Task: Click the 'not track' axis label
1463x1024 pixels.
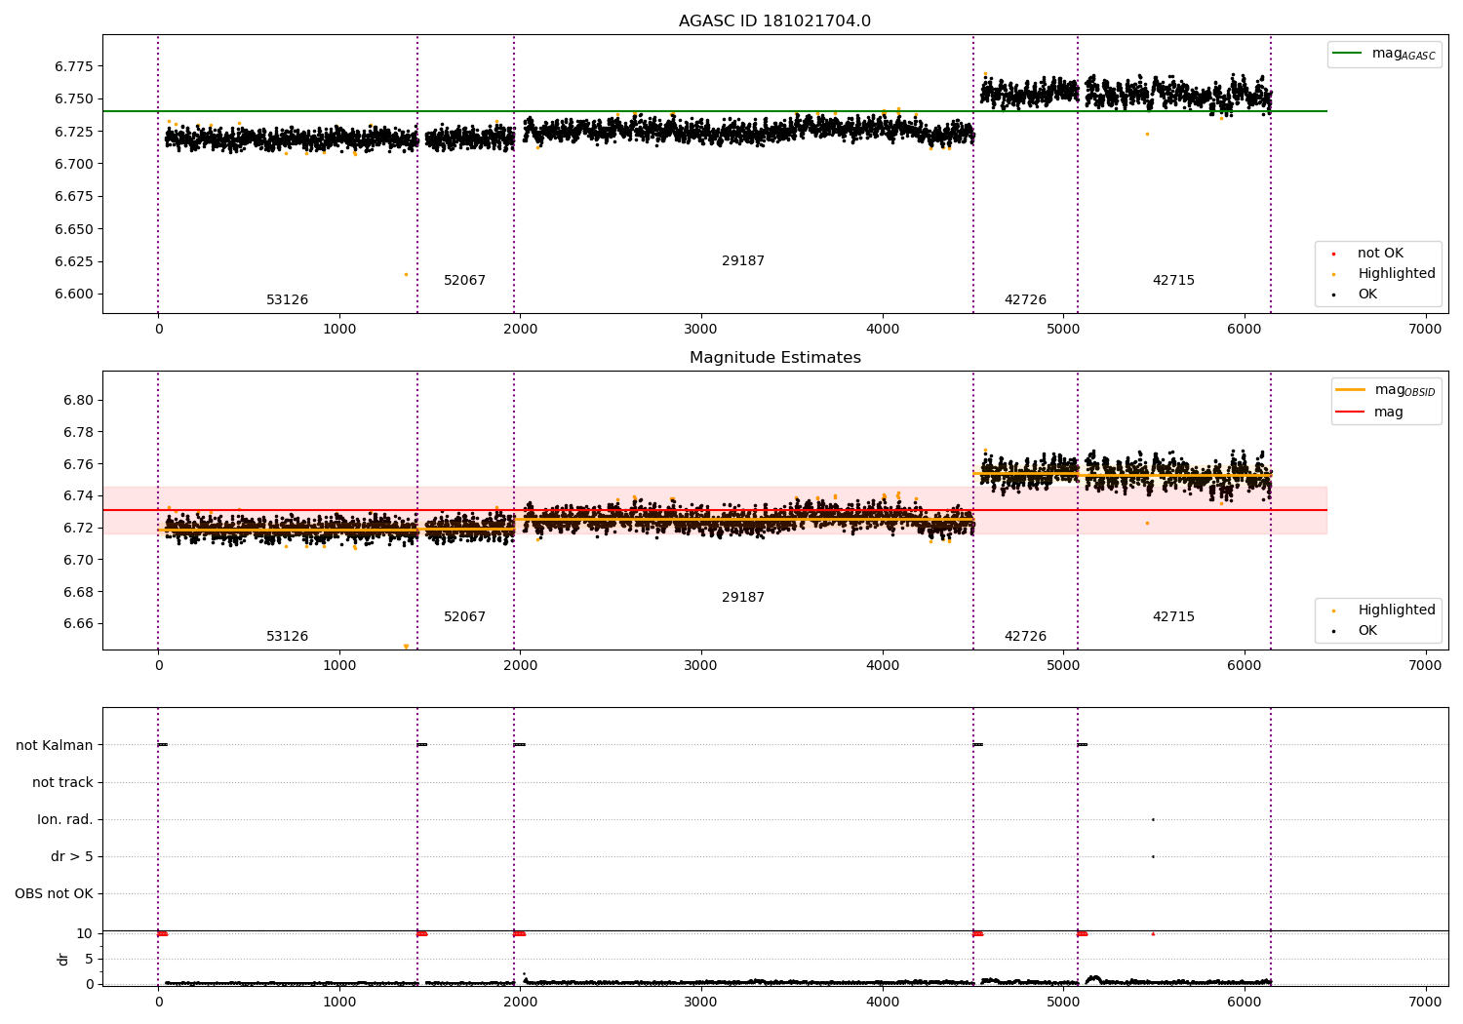Action: (x=62, y=782)
